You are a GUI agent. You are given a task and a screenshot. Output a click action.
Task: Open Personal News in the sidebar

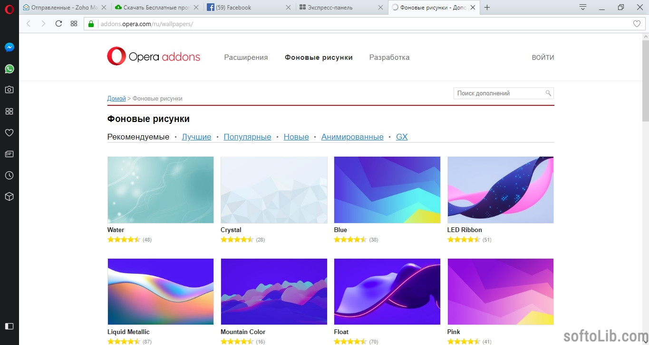point(9,154)
